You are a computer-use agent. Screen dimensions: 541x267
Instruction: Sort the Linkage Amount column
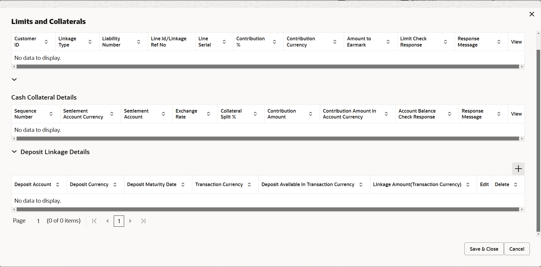click(469, 184)
